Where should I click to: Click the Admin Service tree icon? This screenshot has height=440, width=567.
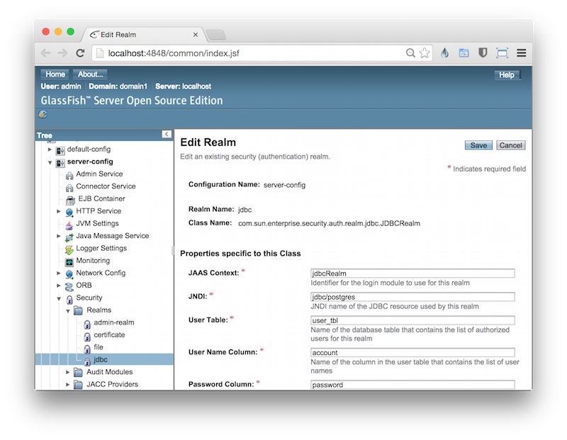coord(69,174)
